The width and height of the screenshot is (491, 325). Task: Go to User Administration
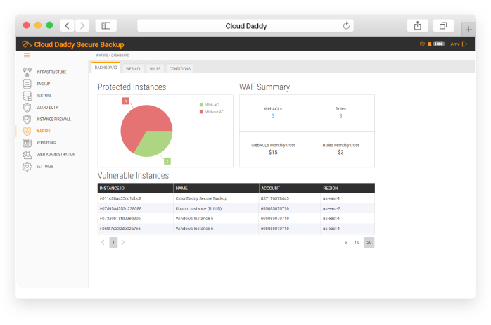click(55, 155)
